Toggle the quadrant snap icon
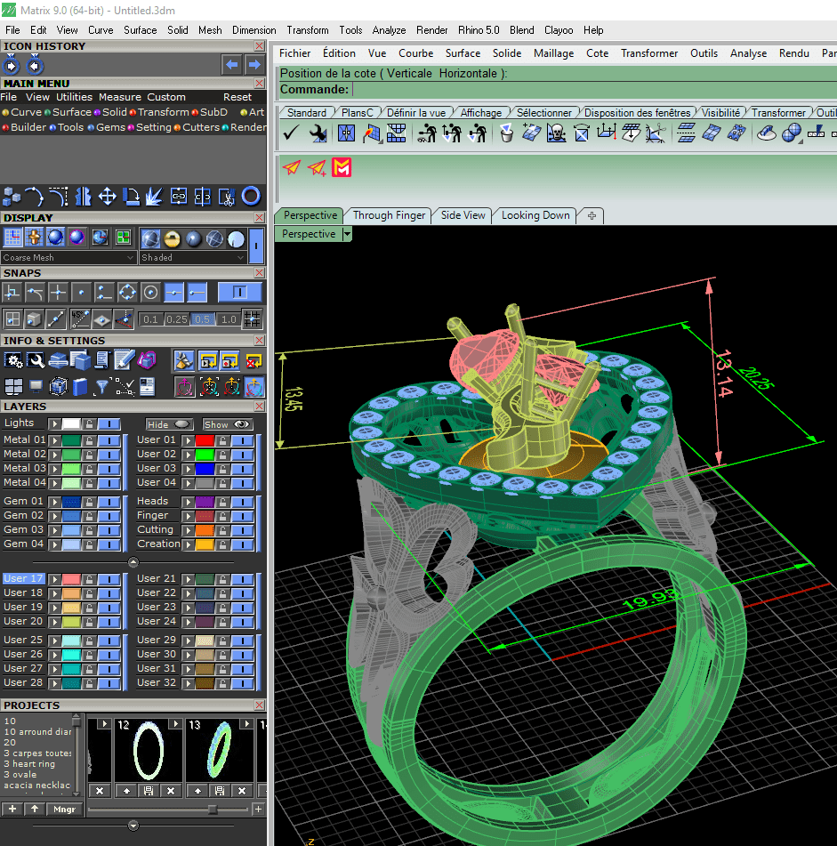Image resolution: width=837 pixels, height=846 pixels. pos(127,293)
